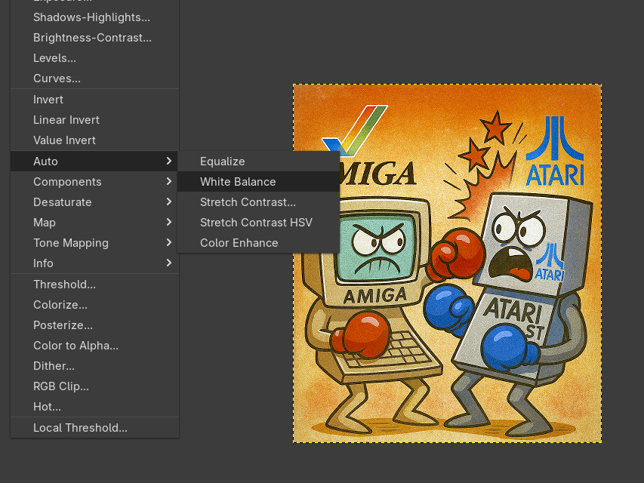
Task: Select the Invert menu item
Action: (48, 100)
